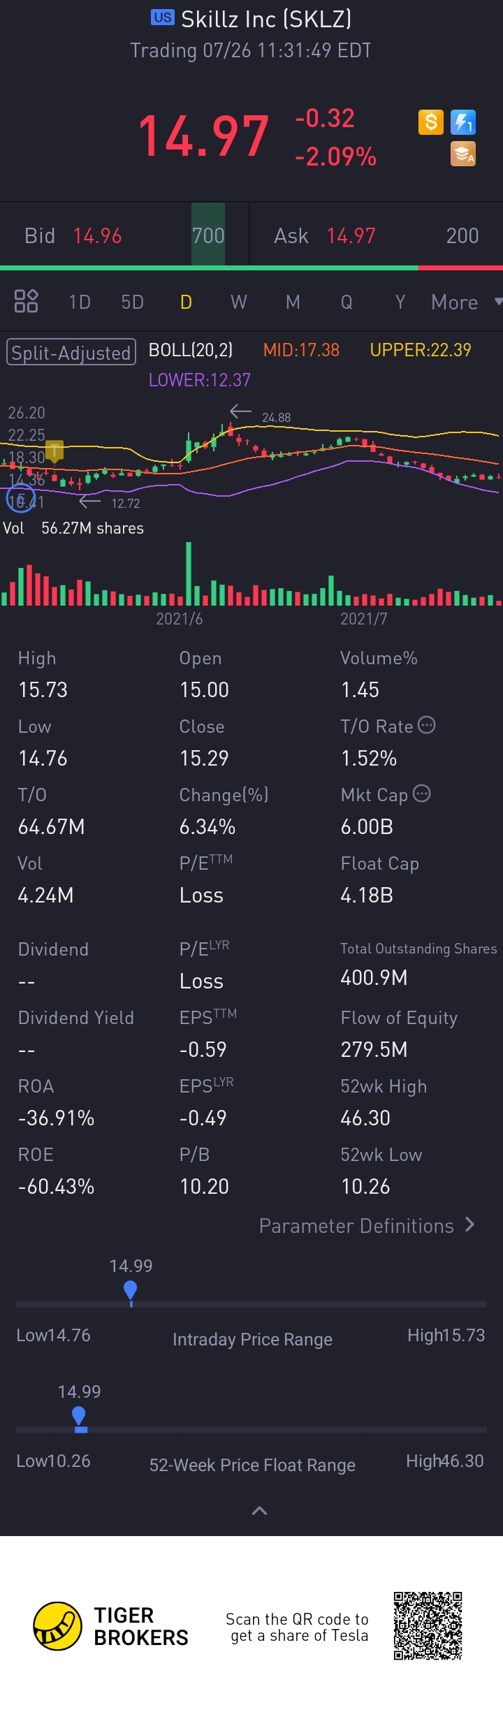Toggle the Split-Adjusted price option

(x=71, y=352)
